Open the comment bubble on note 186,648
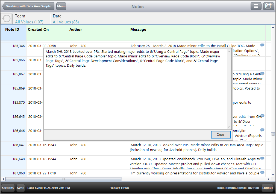 click(x=262, y=158)
